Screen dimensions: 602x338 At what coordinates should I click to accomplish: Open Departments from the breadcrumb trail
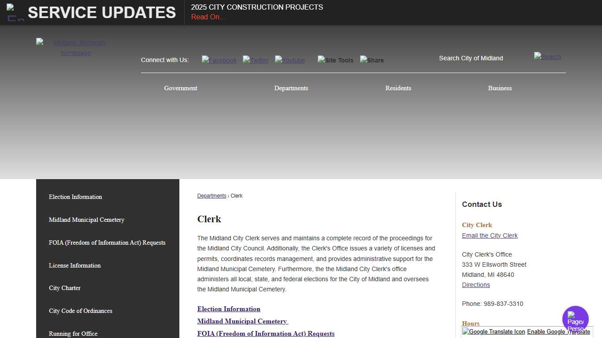point(212,196)
